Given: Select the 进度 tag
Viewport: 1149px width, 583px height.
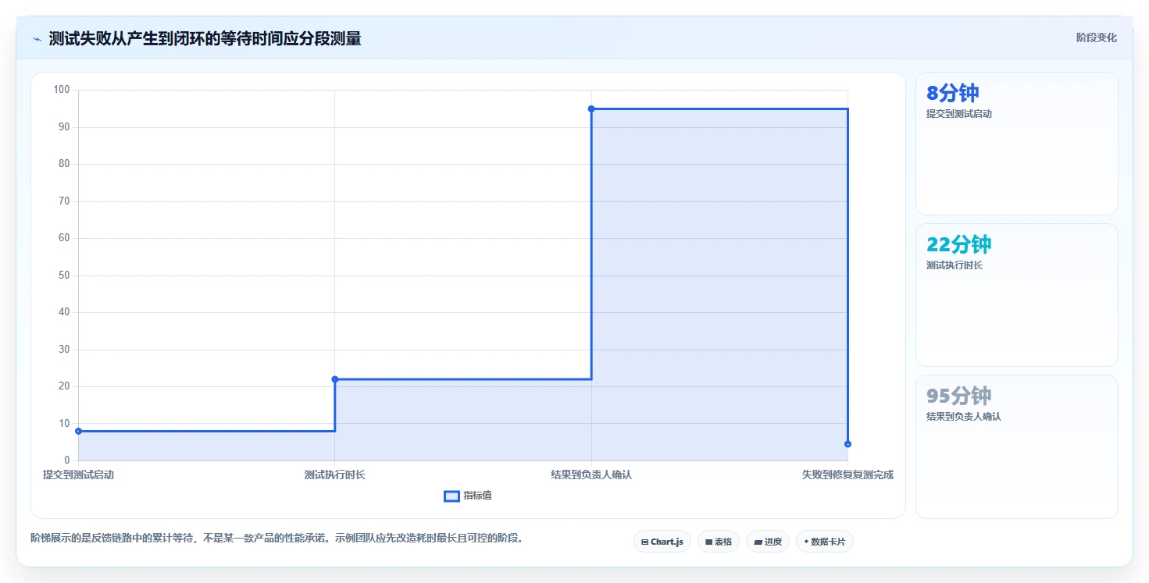Looking at the screenshot, I should [768, 541].
